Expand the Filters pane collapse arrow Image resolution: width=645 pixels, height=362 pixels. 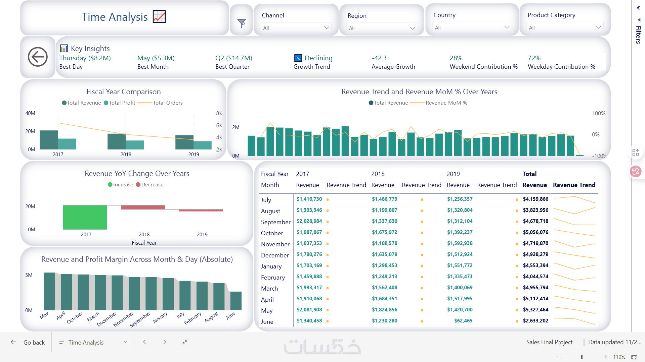[638, 8]
